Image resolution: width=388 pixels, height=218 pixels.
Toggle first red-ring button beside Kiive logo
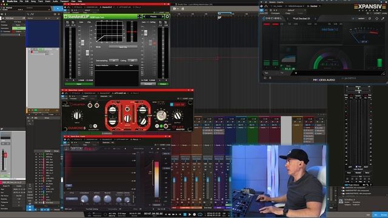point(90,105)
